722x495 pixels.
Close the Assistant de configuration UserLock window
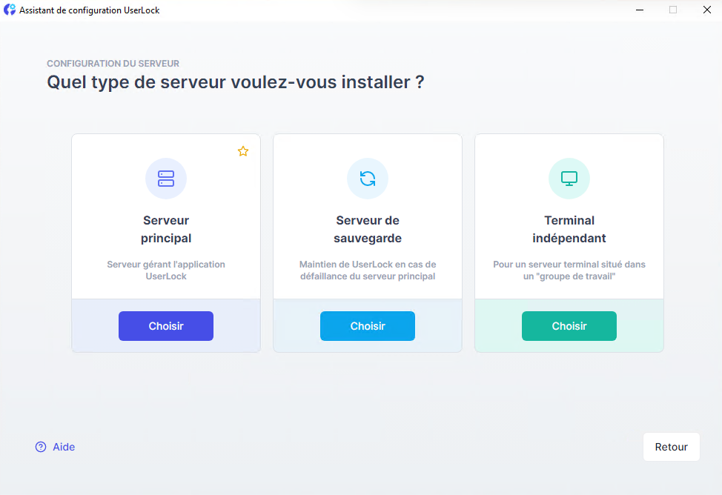(x=706, y=10)
